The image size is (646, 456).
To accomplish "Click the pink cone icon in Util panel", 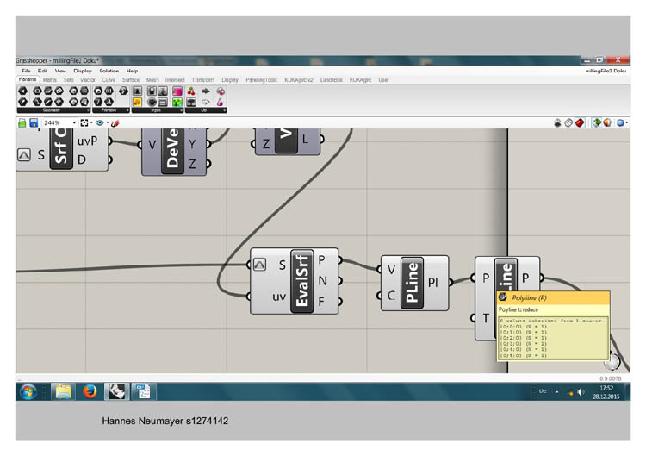I will click(x=221, y=102).
